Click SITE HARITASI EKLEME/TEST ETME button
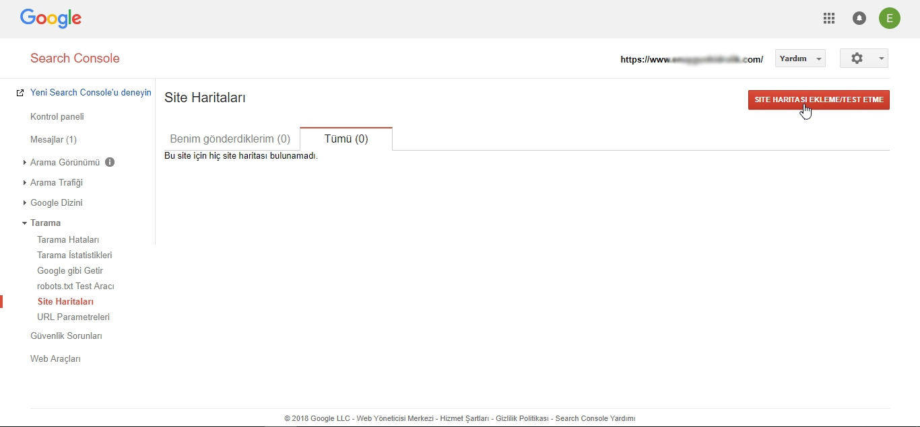The image size is (920, 427). pyautogui.click(x=818, y=100)
